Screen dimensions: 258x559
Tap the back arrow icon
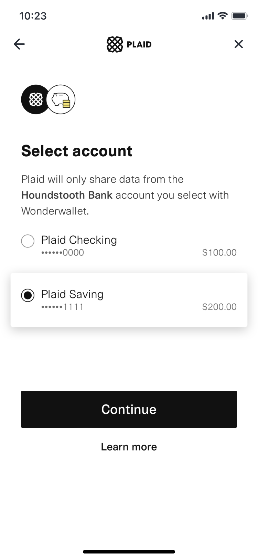(x=19, y=44)
